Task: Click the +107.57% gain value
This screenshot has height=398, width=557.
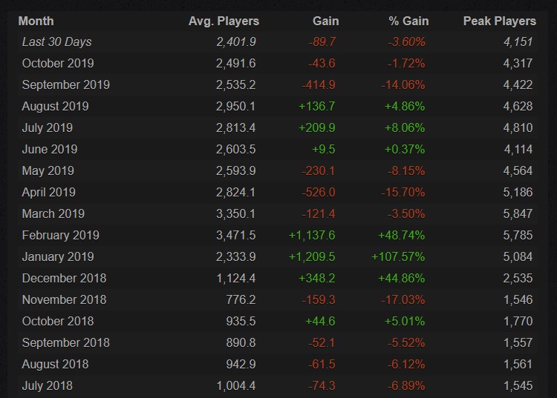Action: pyautogui.click(x=398, y=256)
